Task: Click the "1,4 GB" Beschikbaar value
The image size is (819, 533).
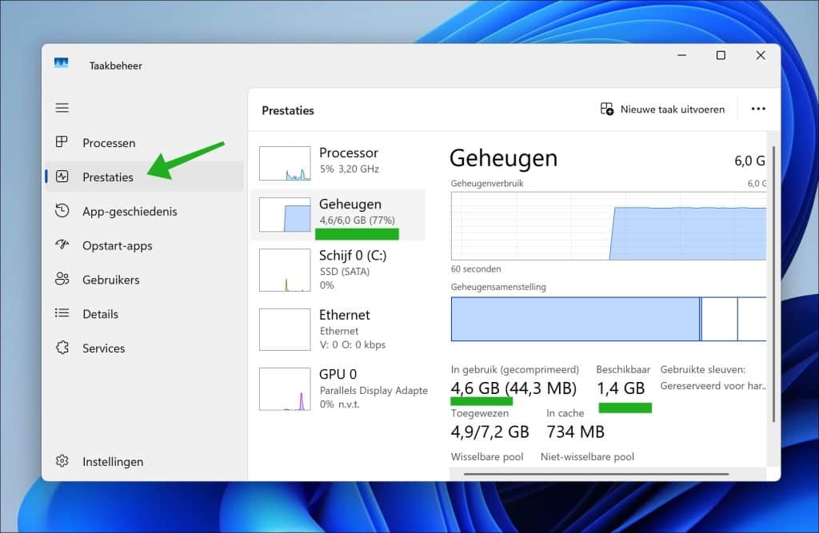Action: click(x=621, y=388)
